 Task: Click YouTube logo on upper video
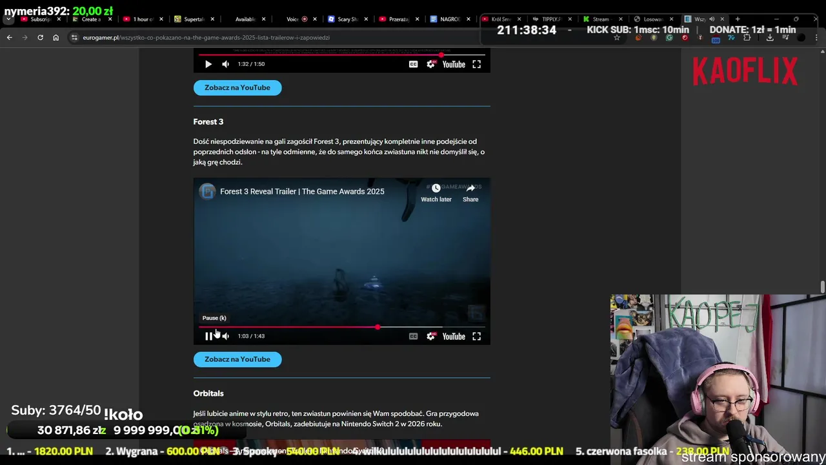coord(454,64)
